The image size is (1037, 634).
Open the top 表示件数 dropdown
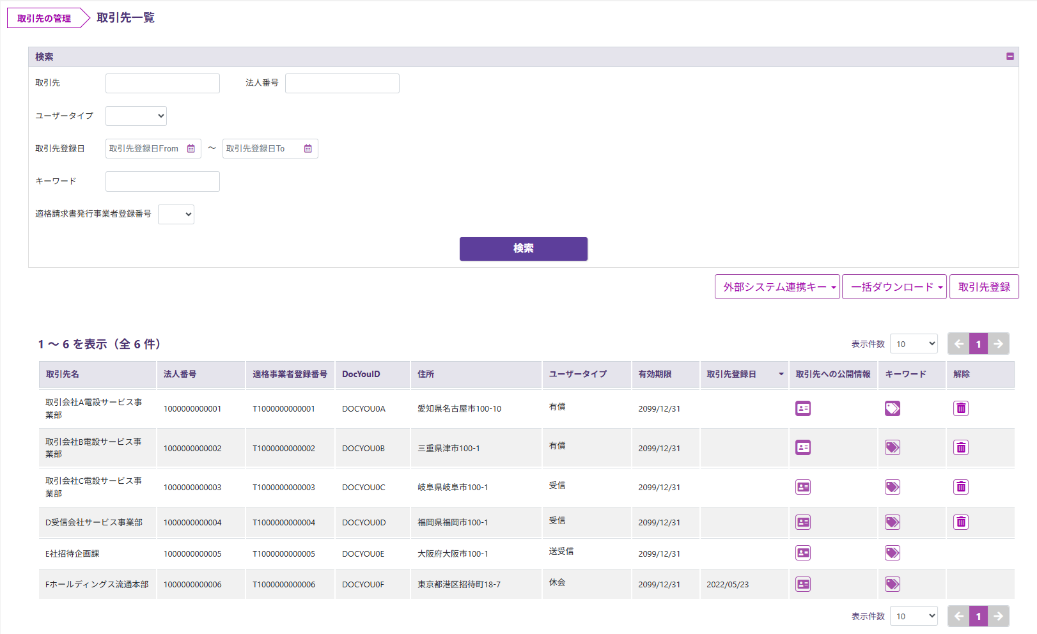(914, 344)
